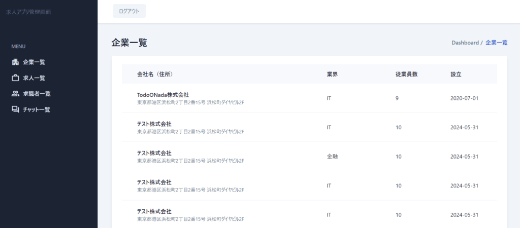Click the employee count 9 cell
Image resolution: width=520 pixels, height=228 pixels.
point(397,98)
